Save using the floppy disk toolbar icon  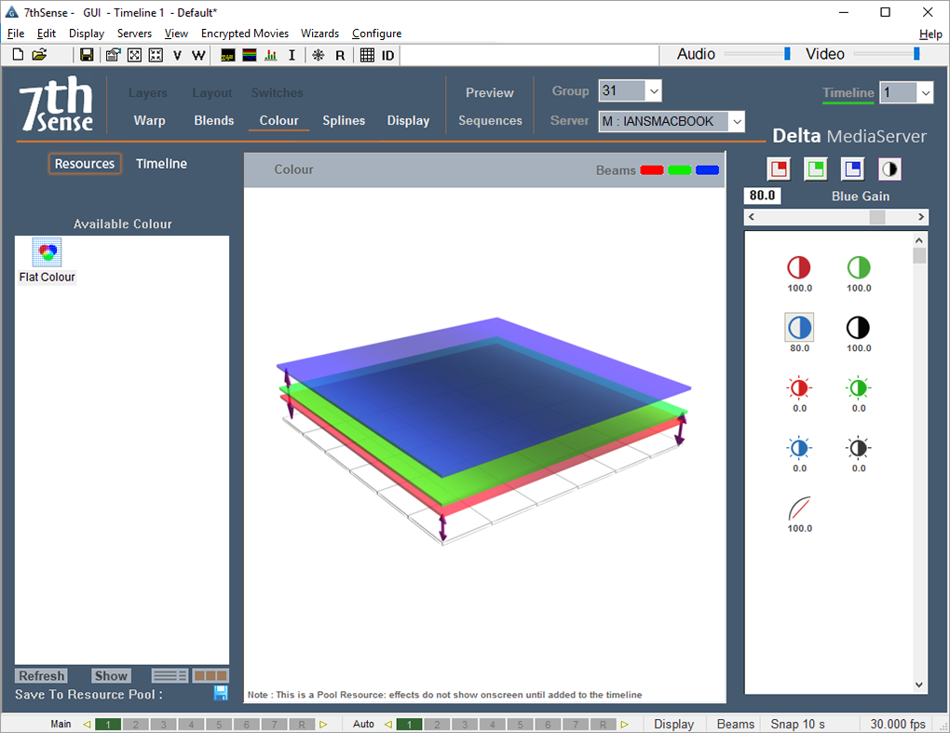point(87,55)
